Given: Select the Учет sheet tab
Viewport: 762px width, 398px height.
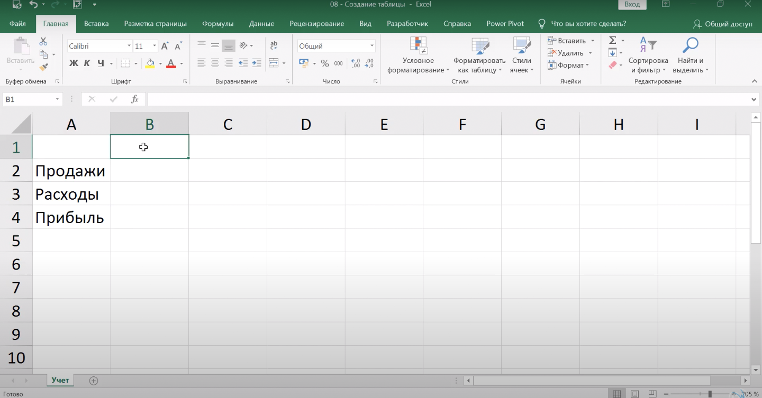Looking at the screenshot, I should click(60, 380).
